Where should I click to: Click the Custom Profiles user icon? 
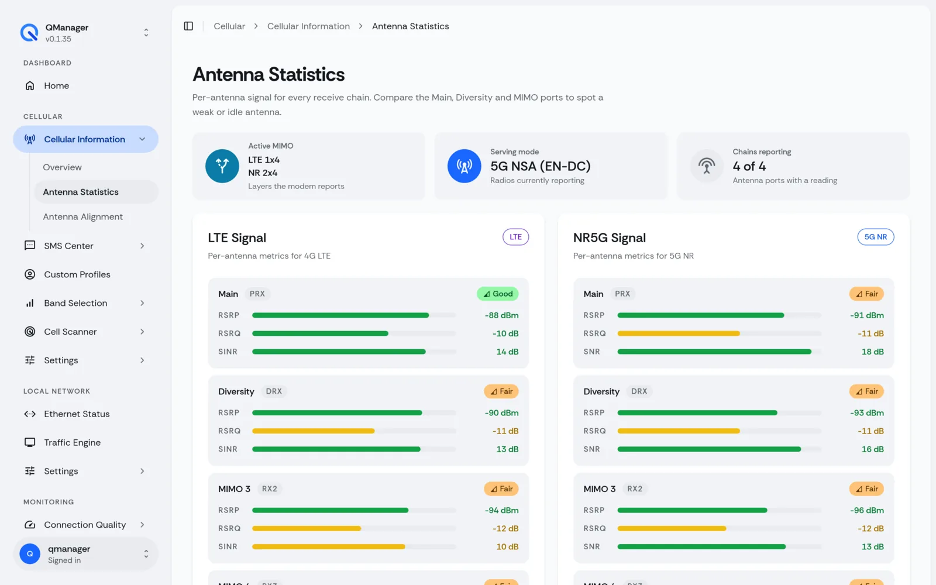tap(30, 274)
